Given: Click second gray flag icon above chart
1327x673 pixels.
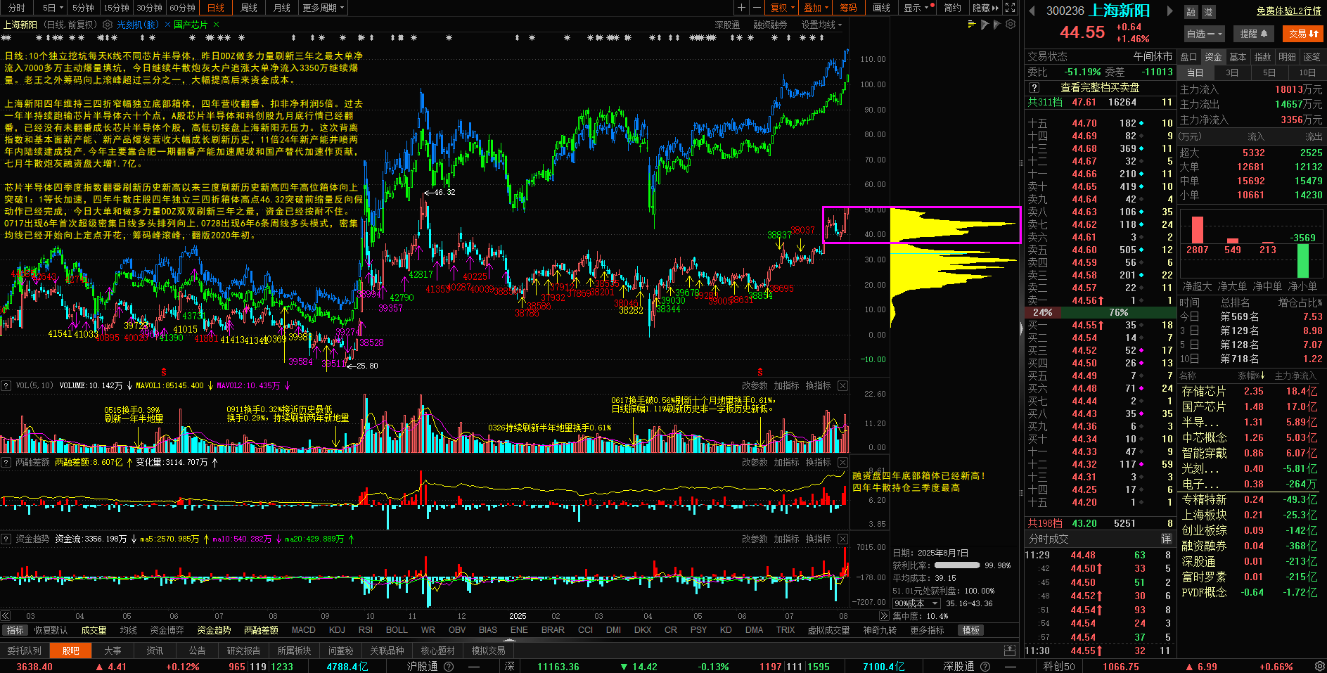Looking at the screenshot, I should 997,24.
